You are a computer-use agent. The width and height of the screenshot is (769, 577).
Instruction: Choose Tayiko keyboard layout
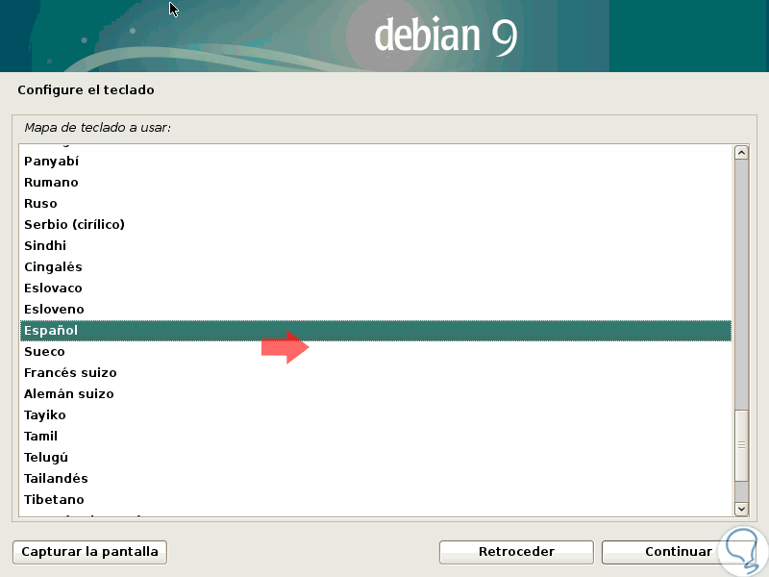pyautogui.click(x=376, y=415)
